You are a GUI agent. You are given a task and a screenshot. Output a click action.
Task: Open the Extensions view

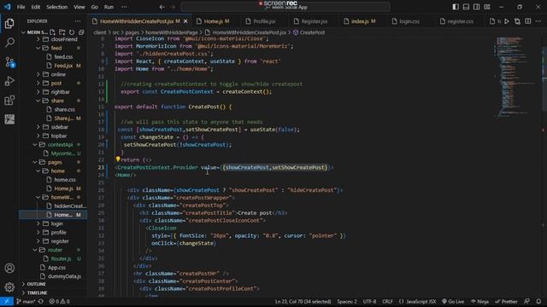coord(9,101)
